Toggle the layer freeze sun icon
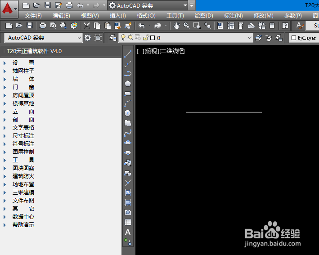This screenshot has width=319, height=255. tap(130, 38)
